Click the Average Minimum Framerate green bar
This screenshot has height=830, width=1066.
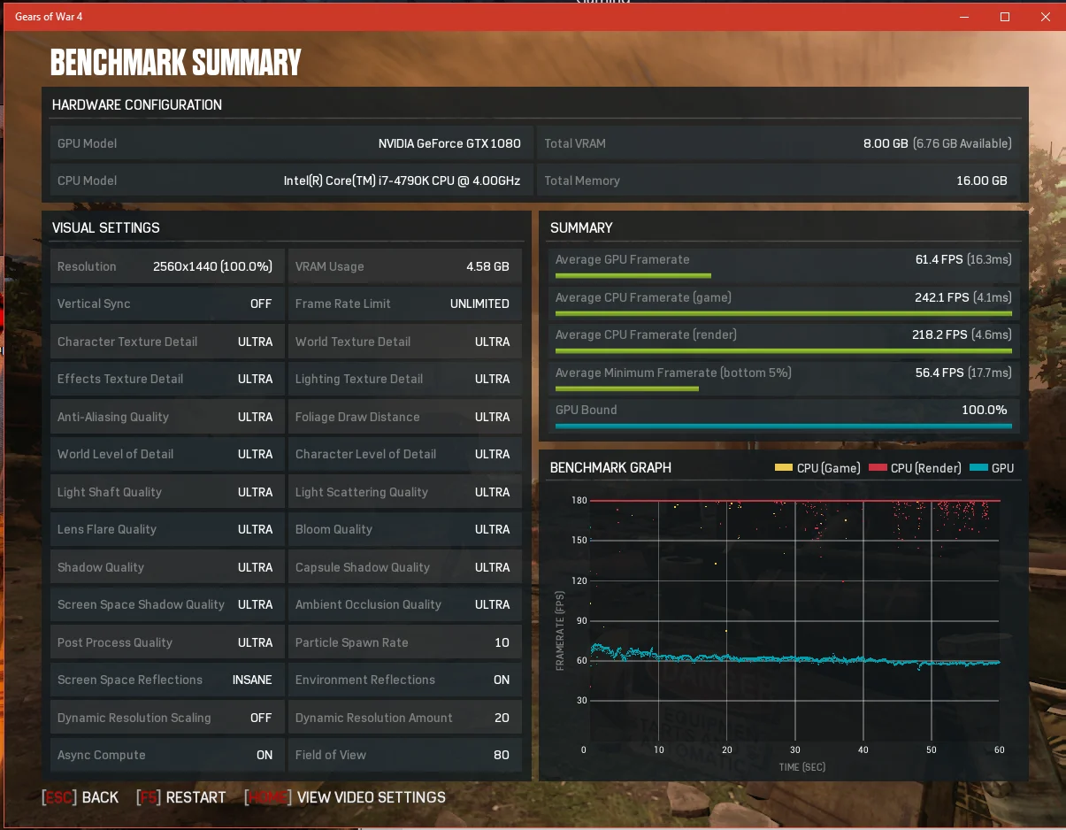(x=626, y=388)
